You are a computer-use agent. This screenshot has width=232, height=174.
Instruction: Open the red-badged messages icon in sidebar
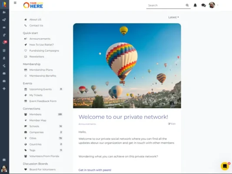(x=4, y=43)
